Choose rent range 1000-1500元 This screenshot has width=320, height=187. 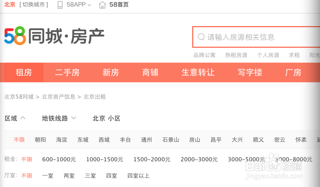click(x=105, y=159)
